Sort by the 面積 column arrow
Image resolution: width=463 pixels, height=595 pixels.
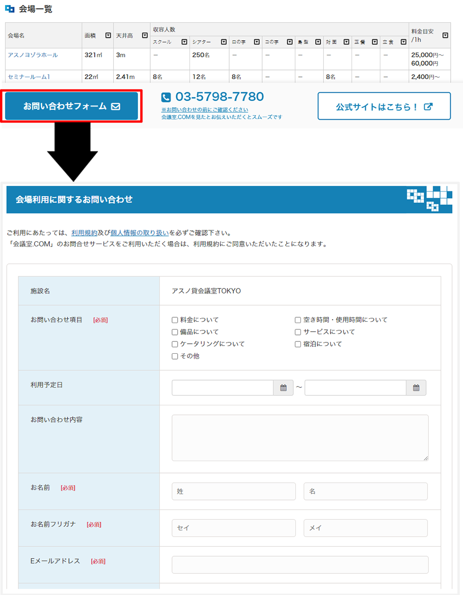tap(108, 35)
